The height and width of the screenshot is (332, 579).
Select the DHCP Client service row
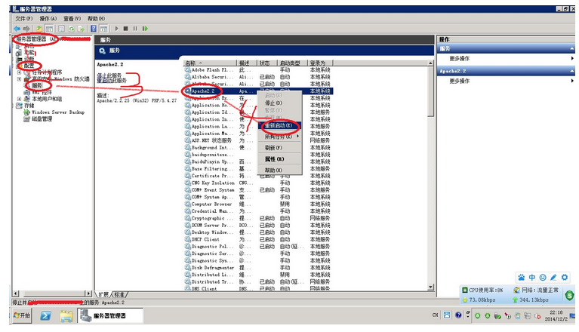(257, 239)
